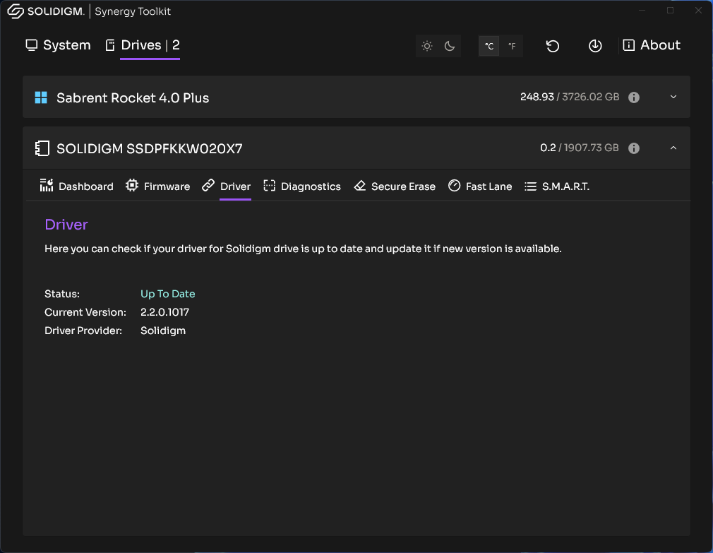Screen dimensions: 713x553
Task: Set temperature unit to Celsius
Action: point(489,47)
